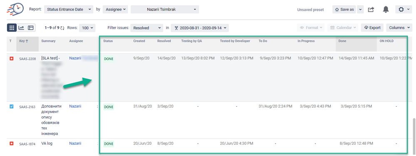Screen dimensions: 416x156
Task: Click DONE status badge of SAAS-2163
Action: click(109, 107)
